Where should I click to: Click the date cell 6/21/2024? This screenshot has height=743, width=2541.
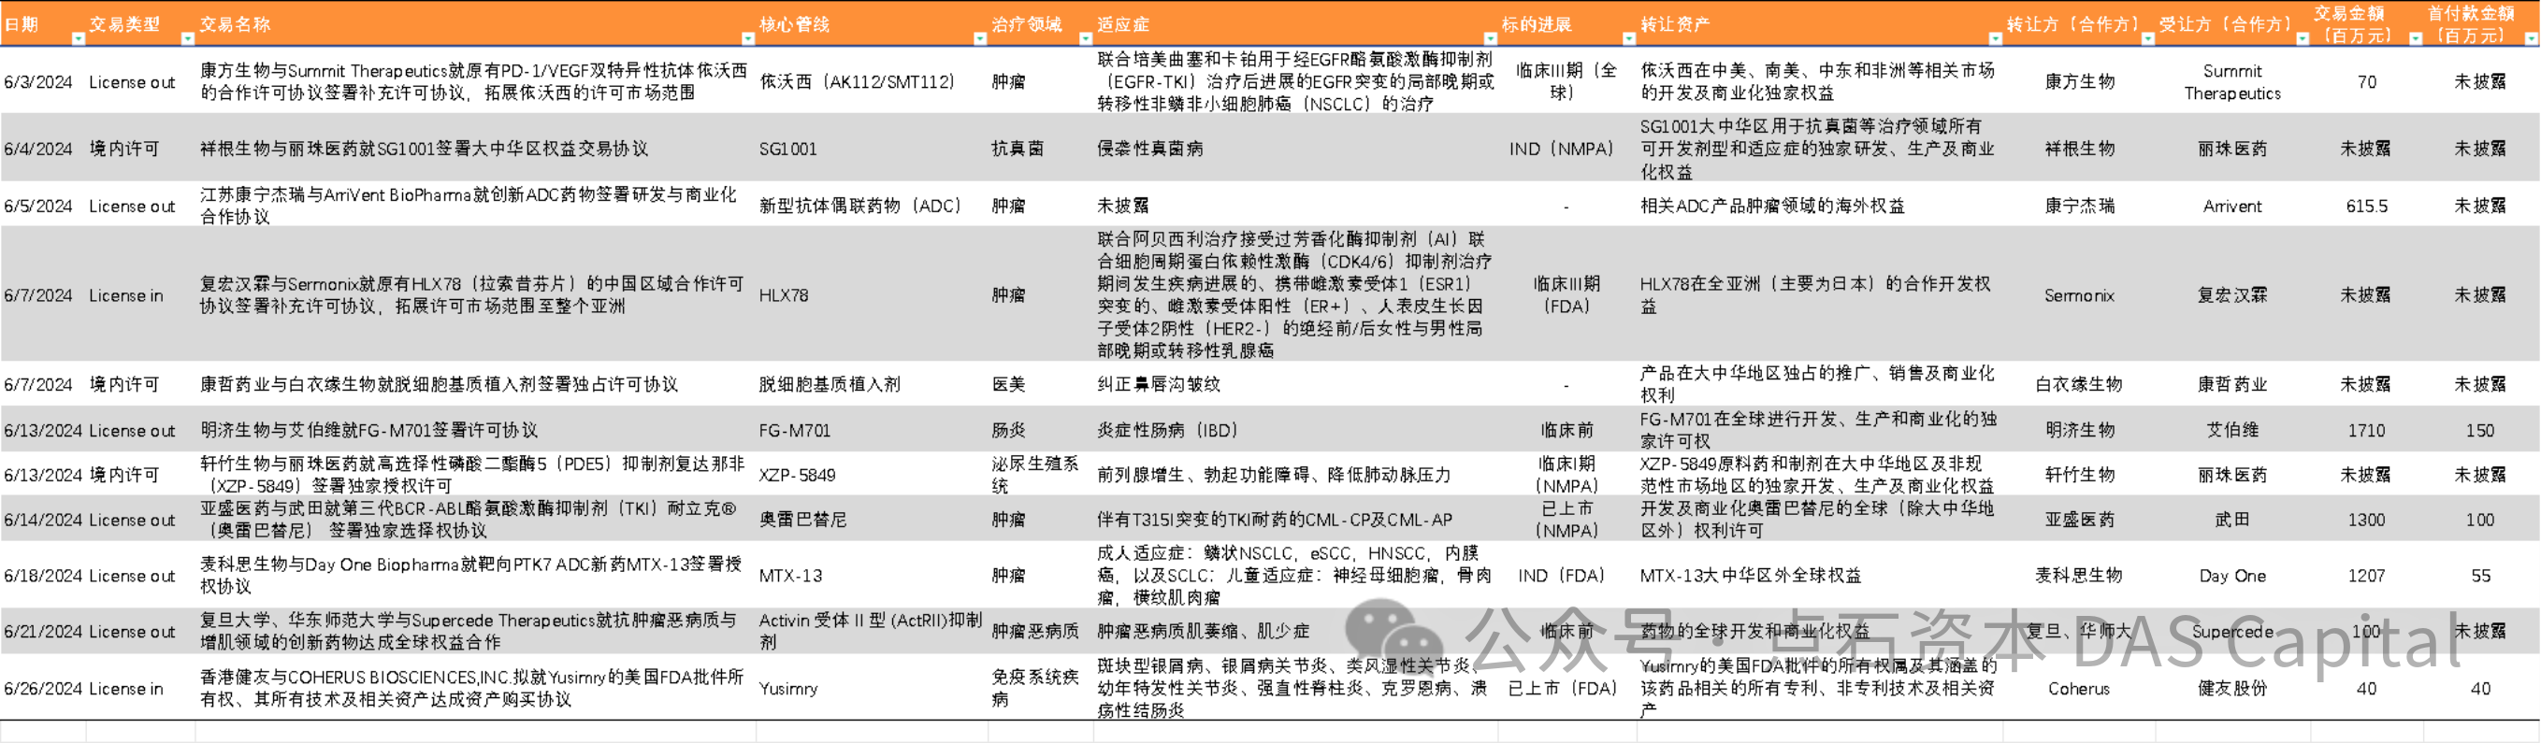pyautogui.click(x=43, y=632)
